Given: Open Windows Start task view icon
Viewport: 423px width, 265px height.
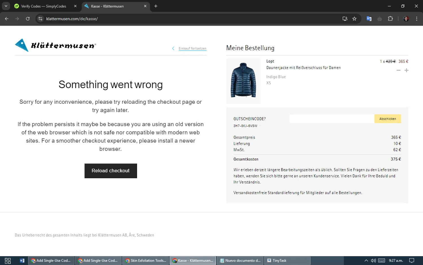Looking at the screenshot, I should (8, 260).
